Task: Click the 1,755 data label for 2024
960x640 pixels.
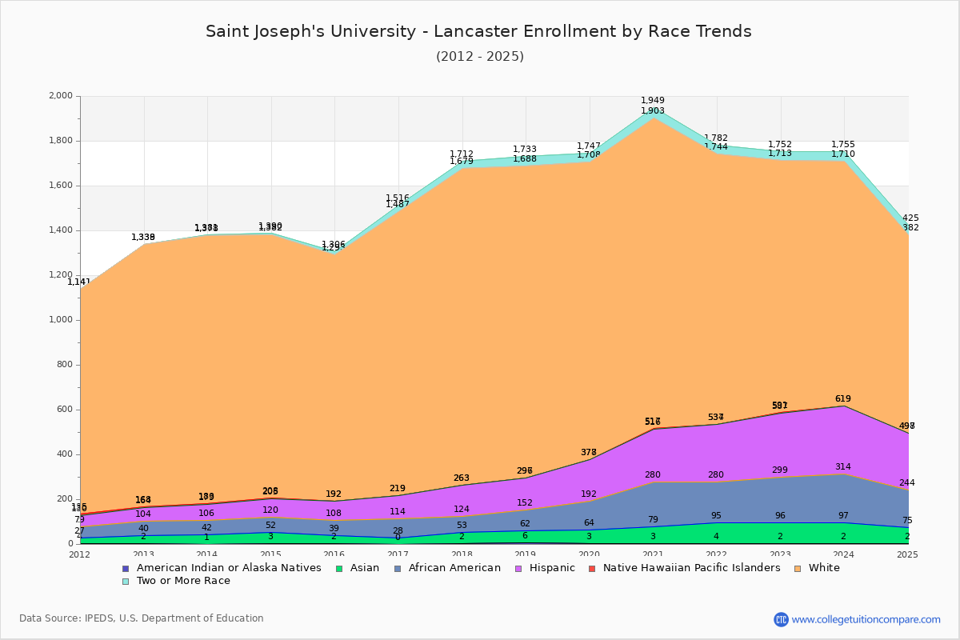Action: coord(843,145)
